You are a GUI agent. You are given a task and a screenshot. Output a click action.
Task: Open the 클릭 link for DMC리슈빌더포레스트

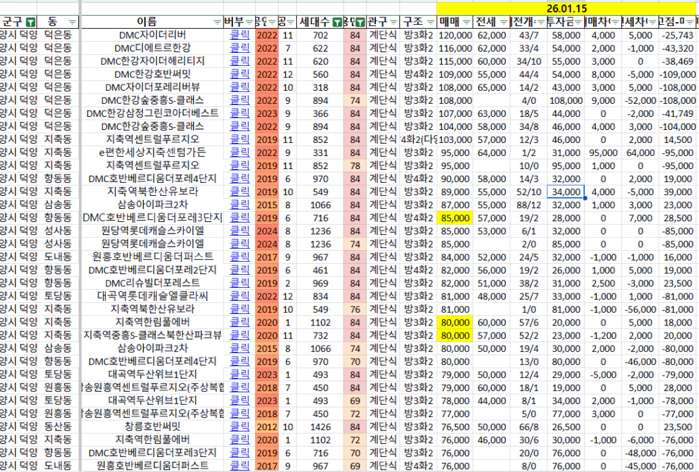tap(239, 282)
